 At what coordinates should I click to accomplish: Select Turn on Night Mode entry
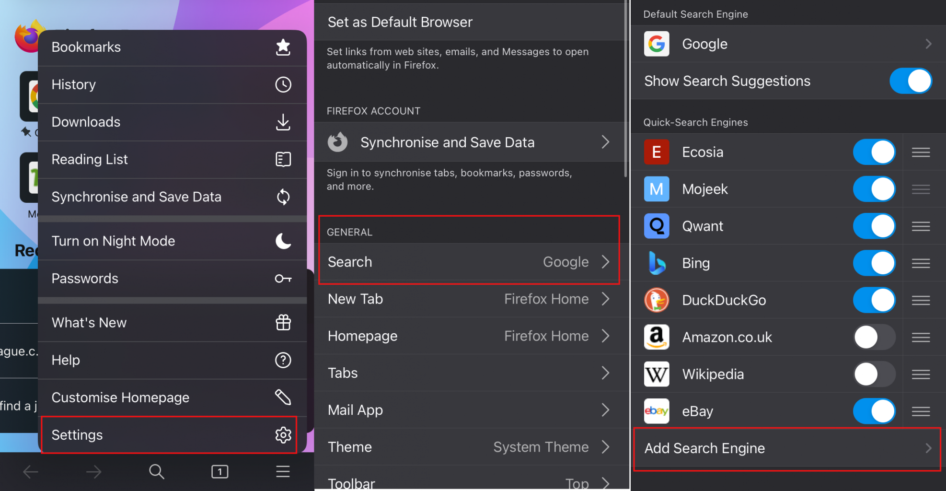[x=172, y=241]
